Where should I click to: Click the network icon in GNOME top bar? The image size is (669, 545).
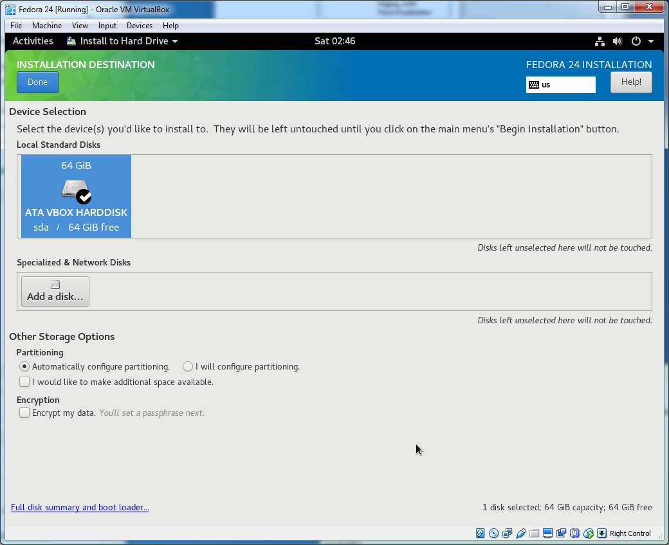click(600, 41)
